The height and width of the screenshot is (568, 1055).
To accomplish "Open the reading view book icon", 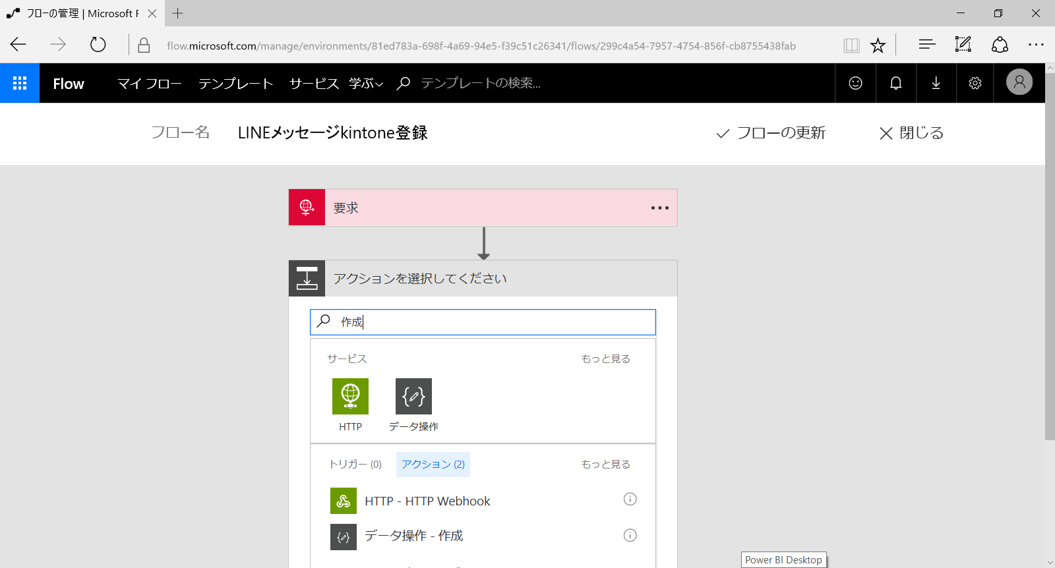I will 851,45.
